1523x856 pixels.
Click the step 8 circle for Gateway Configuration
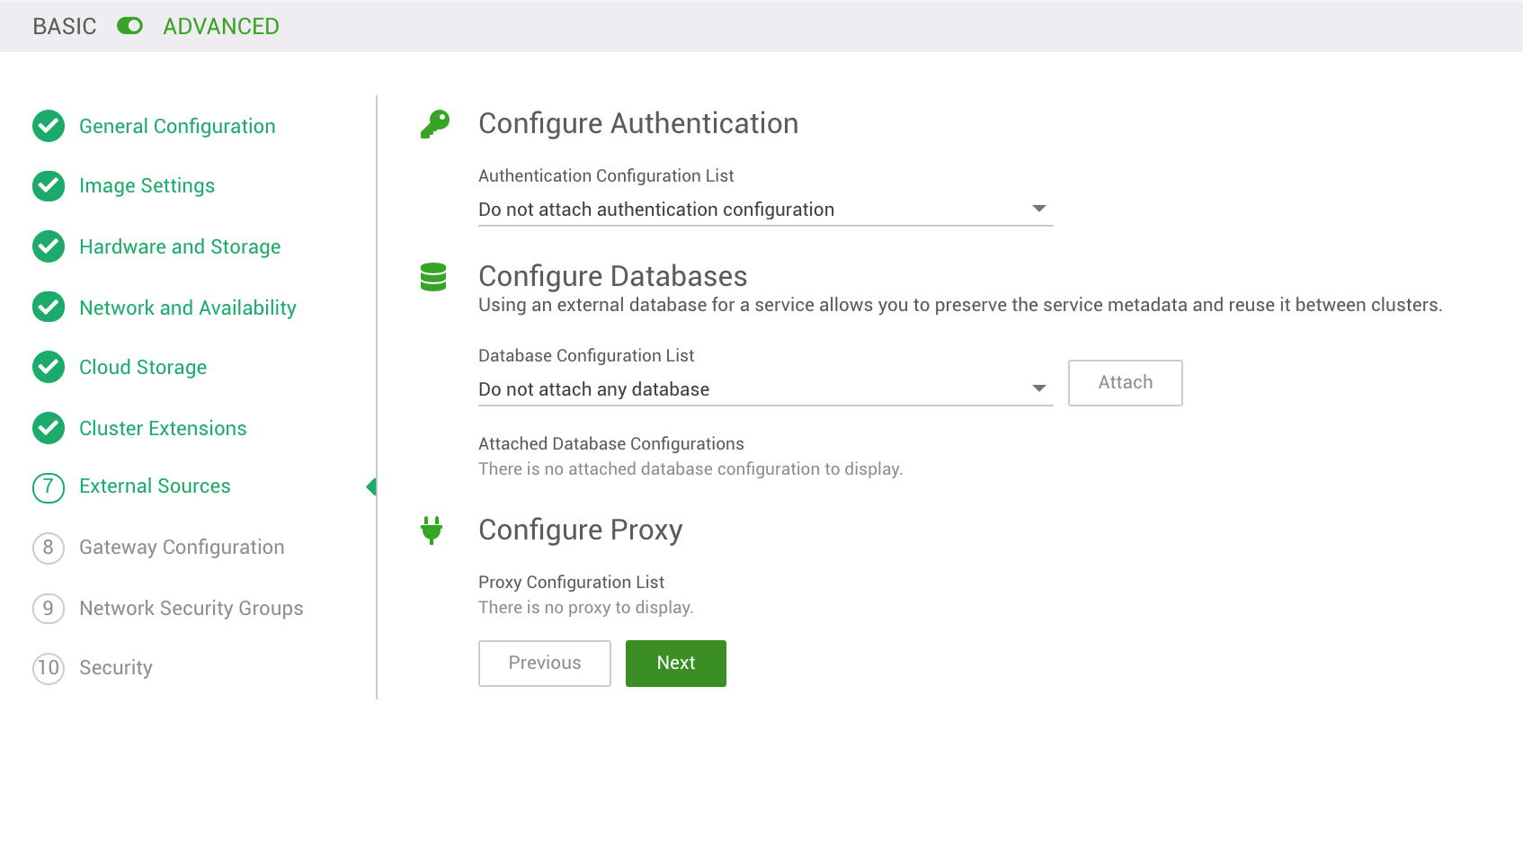48,548
